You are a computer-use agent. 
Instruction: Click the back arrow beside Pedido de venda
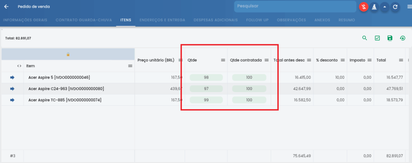tap(6, 7)
